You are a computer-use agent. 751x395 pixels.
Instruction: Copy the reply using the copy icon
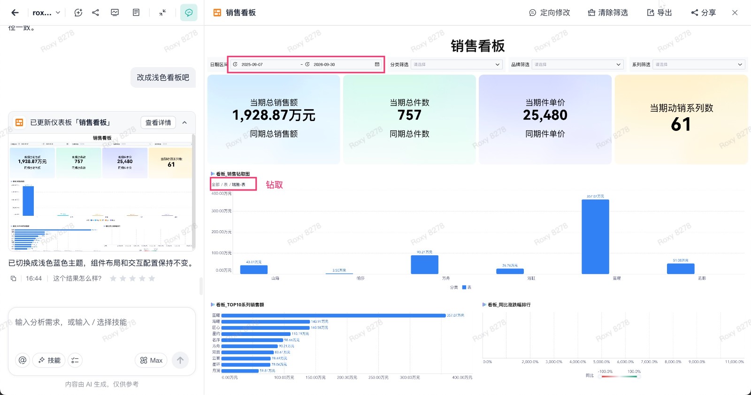[13, 278]
